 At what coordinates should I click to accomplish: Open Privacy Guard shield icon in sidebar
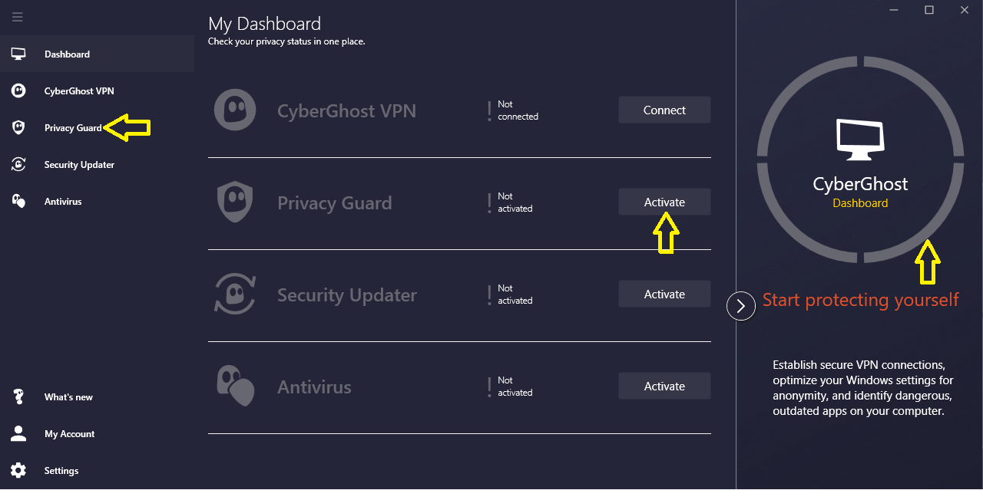(18, 128)
